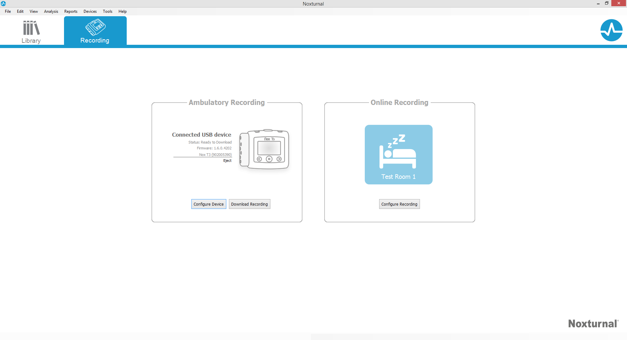
Task: Click the Nox T3 (902005390) device name
Action: click(215, 155)
